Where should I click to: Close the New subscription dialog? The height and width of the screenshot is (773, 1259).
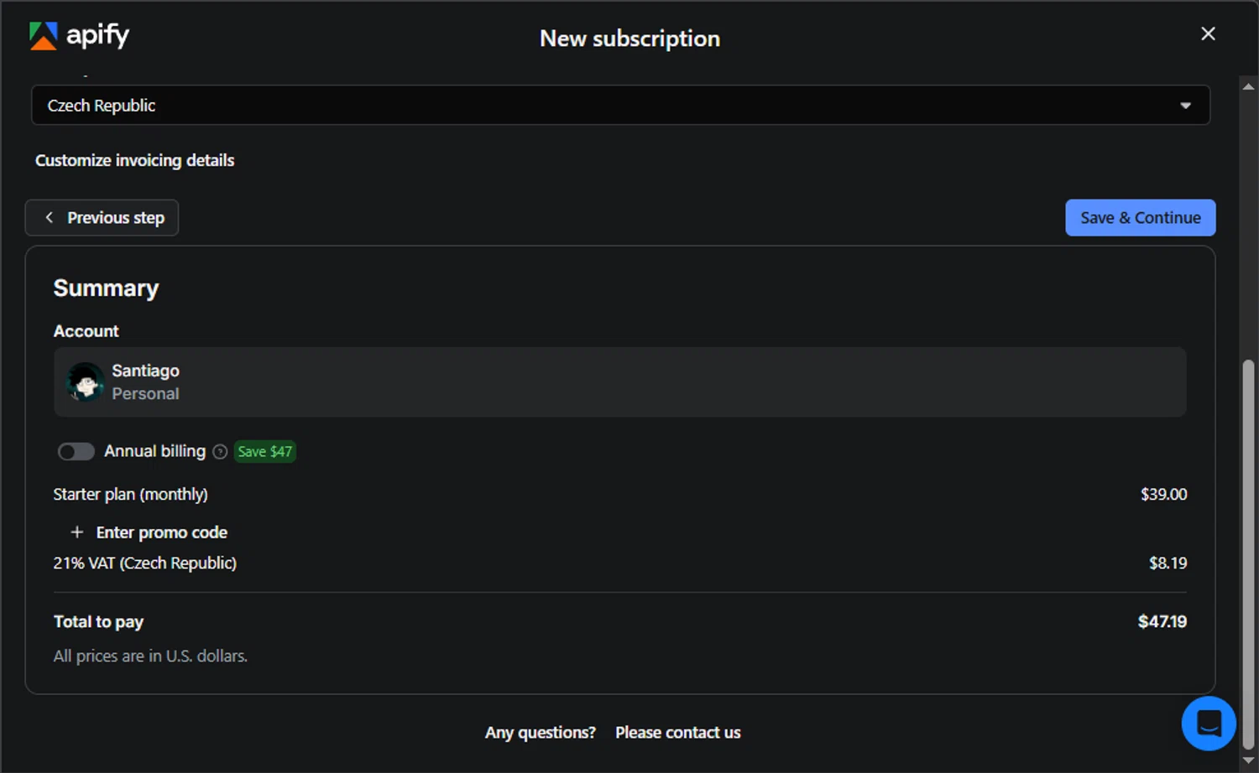point(1208,34)
